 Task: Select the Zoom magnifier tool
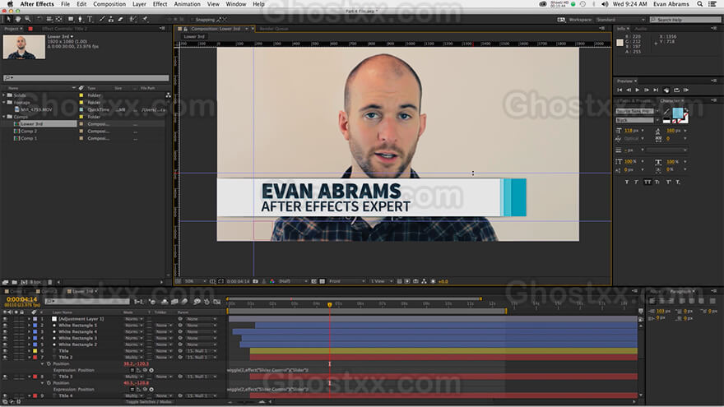click(28, 19)
